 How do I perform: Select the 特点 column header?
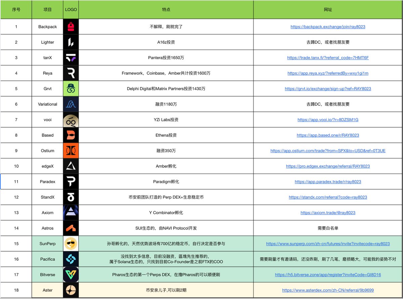click(166, 10)
